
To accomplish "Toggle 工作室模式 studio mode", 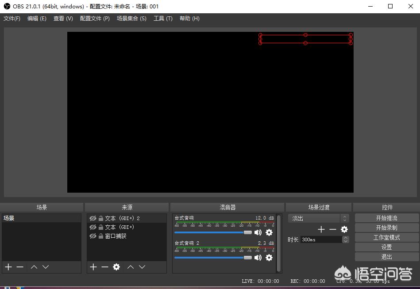I will [x=386, y=237].
